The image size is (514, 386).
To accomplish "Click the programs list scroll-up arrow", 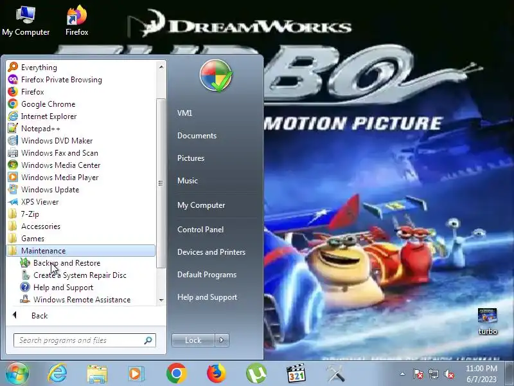I will [x=161, y=67].
